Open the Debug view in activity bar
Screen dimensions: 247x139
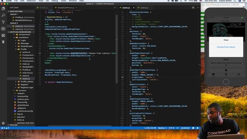pyautogui.click(x=3, y=29)
